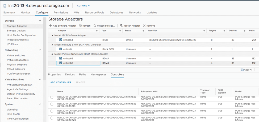
Task: Click the vmhba65 adapter icon
Action: pos(61,58)
